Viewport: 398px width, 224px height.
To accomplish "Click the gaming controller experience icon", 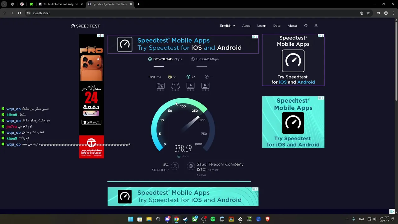I will 175,86.
